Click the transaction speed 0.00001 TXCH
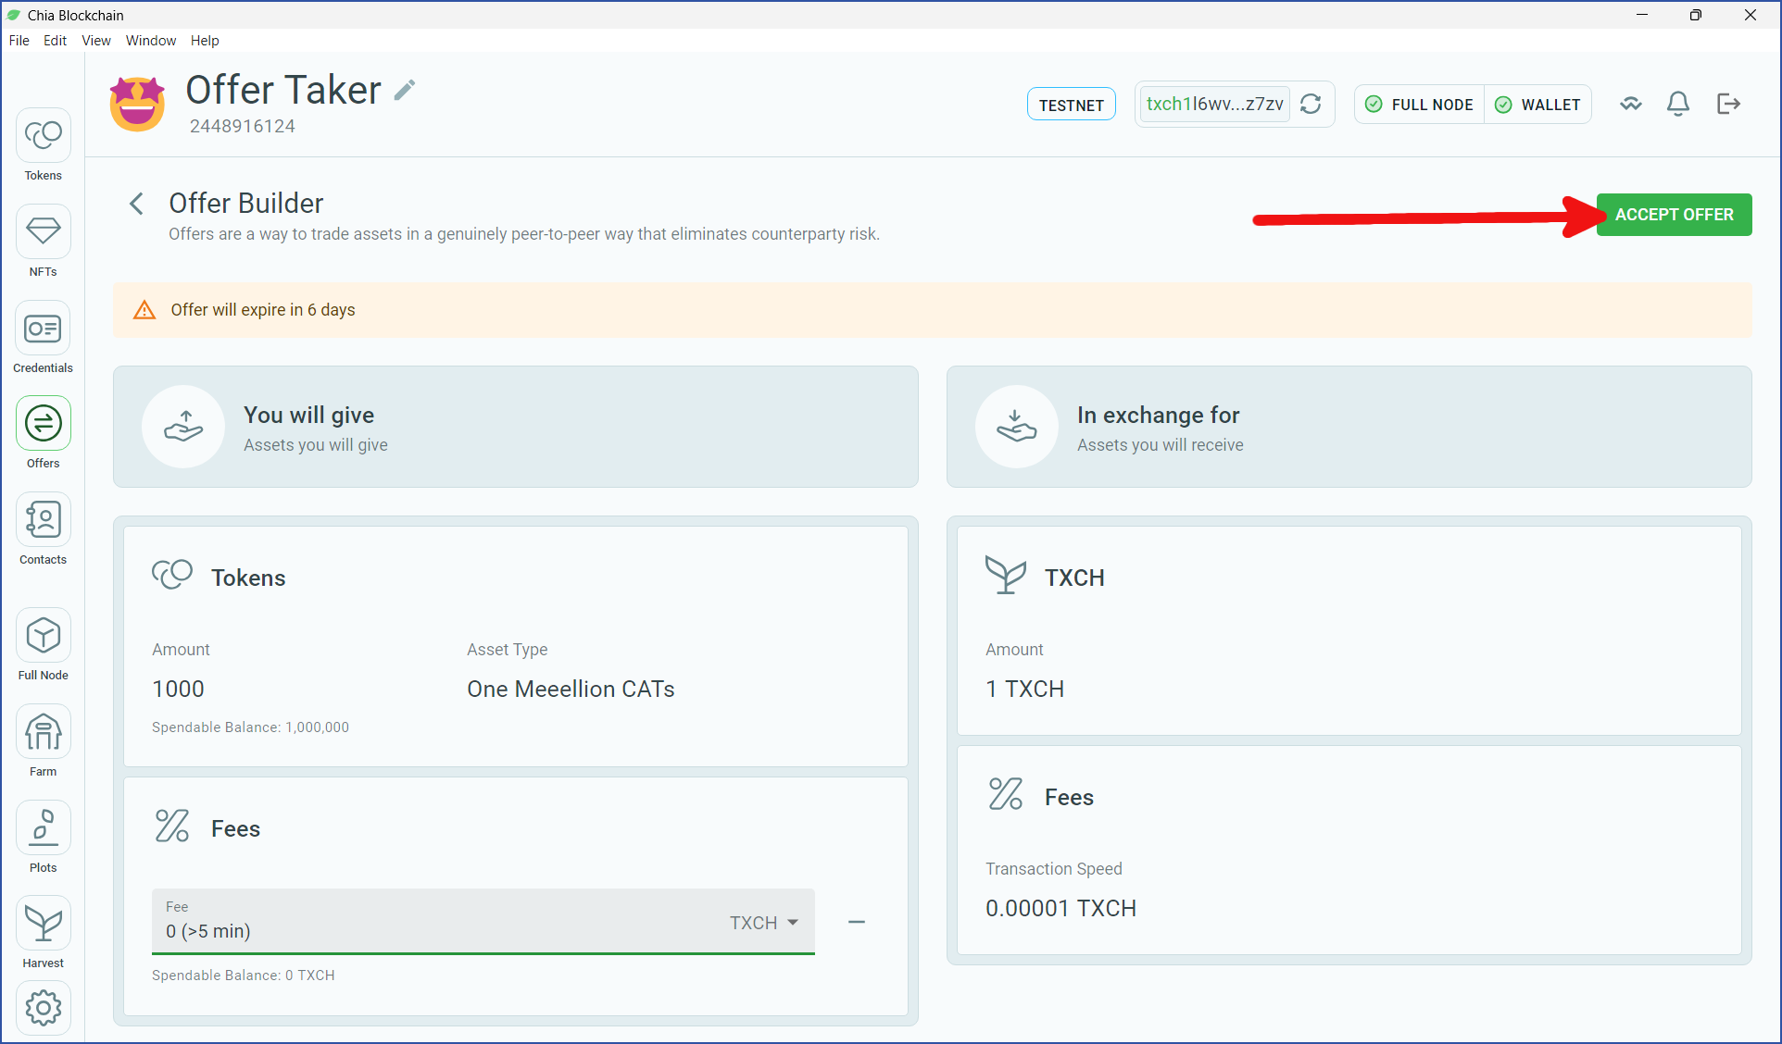This screenshot has width=1782, height=1044. tap(1060, 908)
